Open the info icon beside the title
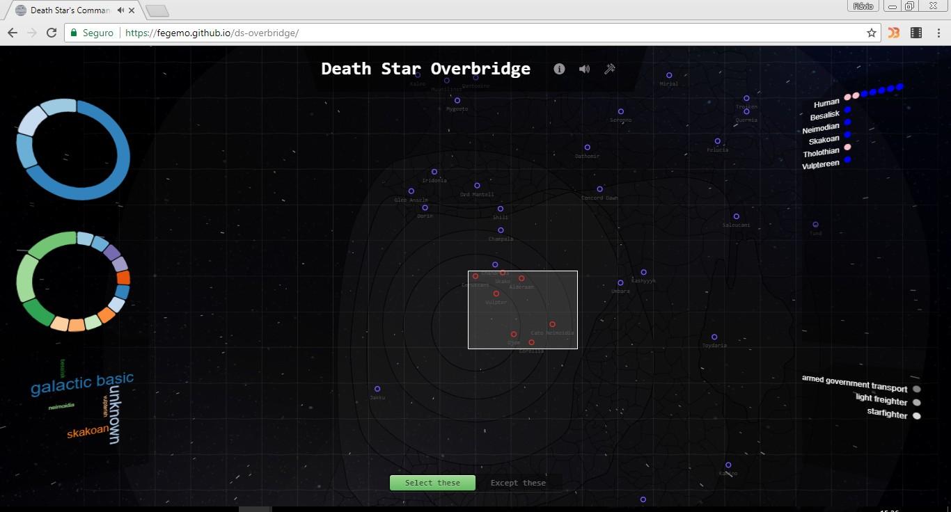This screenshot has width=951, height=512. click(559, 69)
